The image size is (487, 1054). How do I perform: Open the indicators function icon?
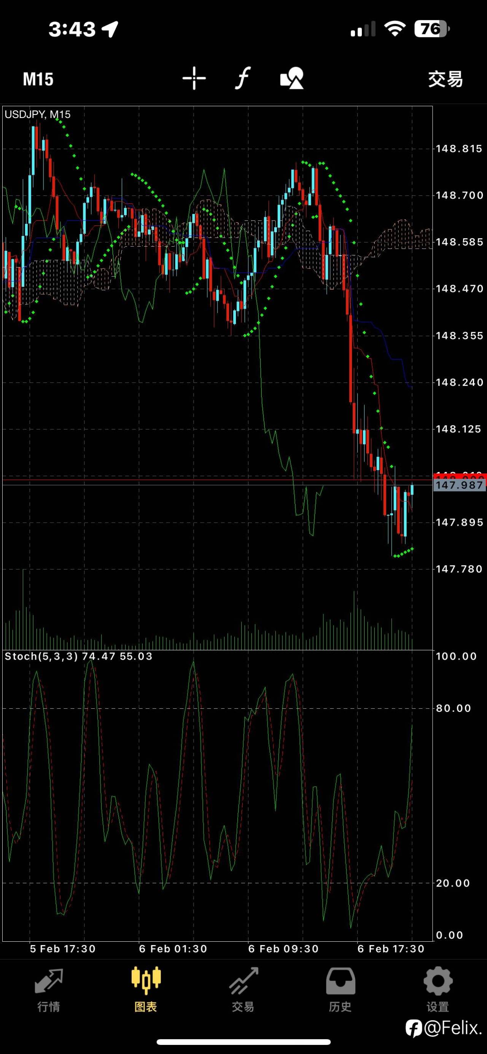pos(242,78)
